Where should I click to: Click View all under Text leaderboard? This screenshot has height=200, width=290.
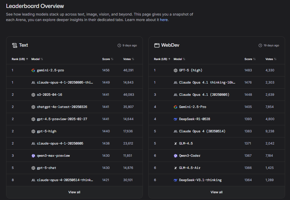click(x=74, y=192)
